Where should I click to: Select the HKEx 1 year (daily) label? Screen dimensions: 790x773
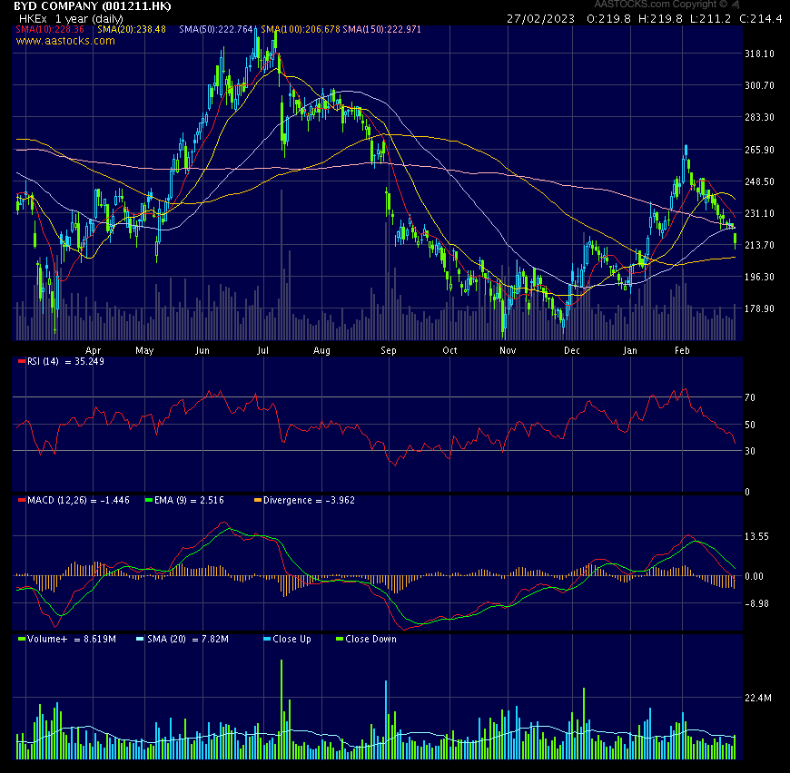point(71,19)
